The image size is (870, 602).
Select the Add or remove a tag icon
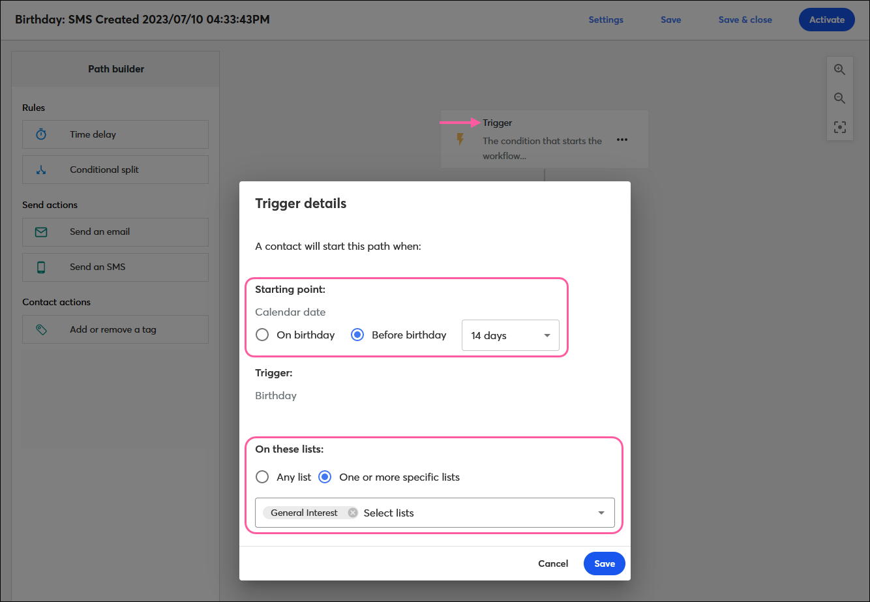(x=42, y=329)
